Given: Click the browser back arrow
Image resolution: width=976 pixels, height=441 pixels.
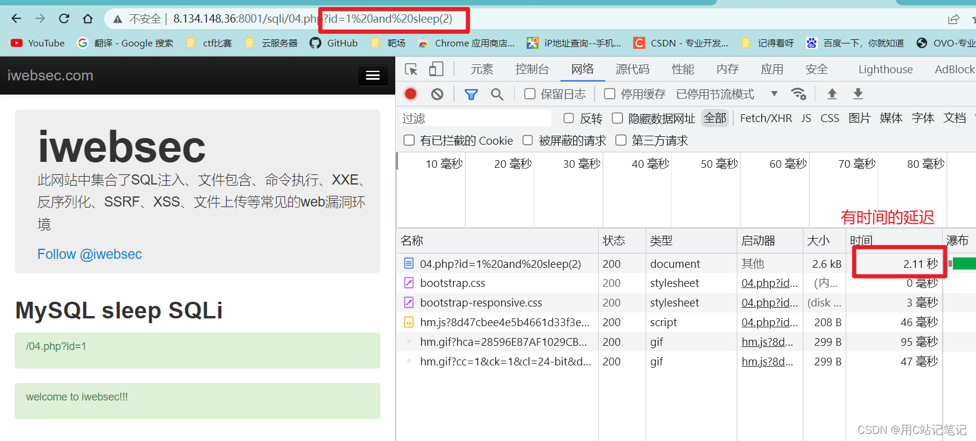Looking at the screenshot, I should pos(16,18).
